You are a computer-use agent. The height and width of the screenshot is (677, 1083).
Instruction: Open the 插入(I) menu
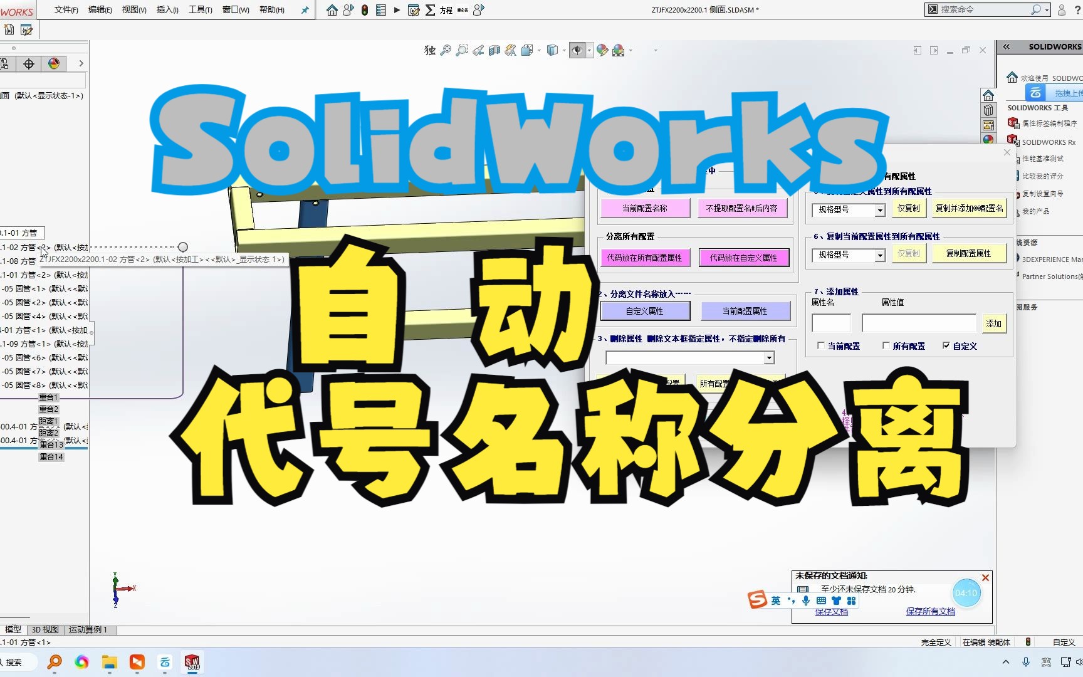pyautogui.click(x=167, y=10)
